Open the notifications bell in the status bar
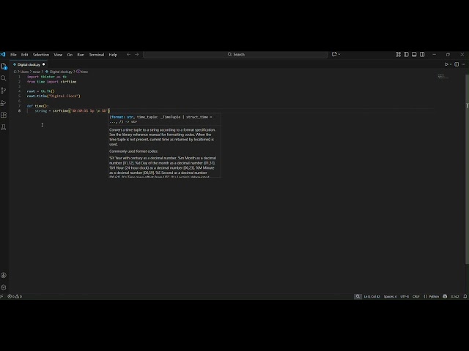Screen dimensions: 469x351 [x=465, y=296]
